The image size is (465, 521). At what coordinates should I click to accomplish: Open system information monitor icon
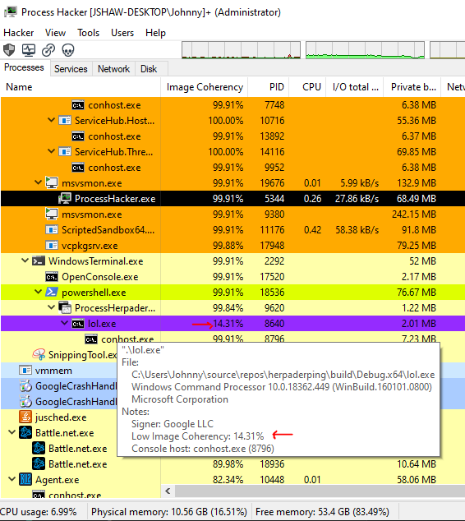[x=29, y=50]
